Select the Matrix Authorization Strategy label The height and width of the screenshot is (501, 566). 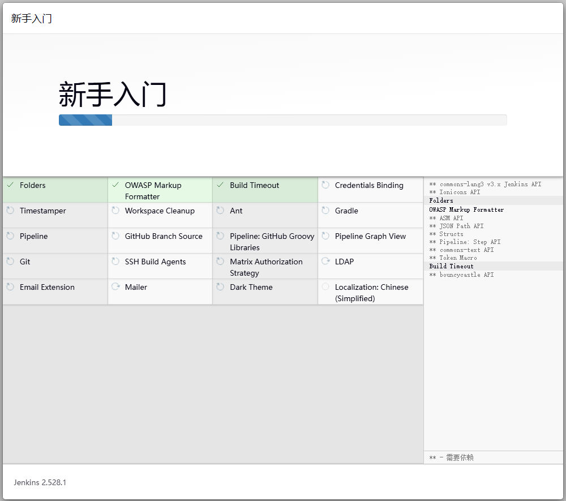(x=266, y=267)
